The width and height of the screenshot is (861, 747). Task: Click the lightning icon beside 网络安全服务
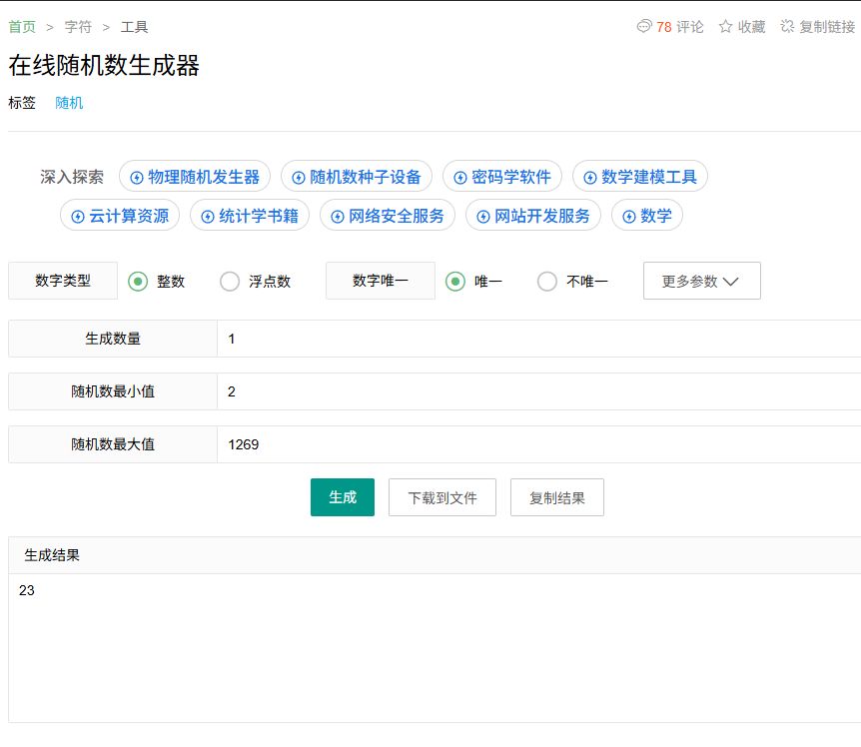(x=338, y=217)
